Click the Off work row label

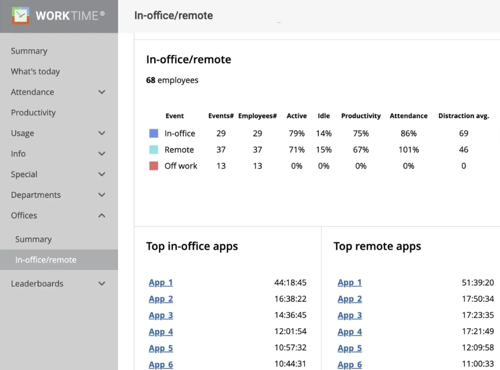tap(181, 166)
